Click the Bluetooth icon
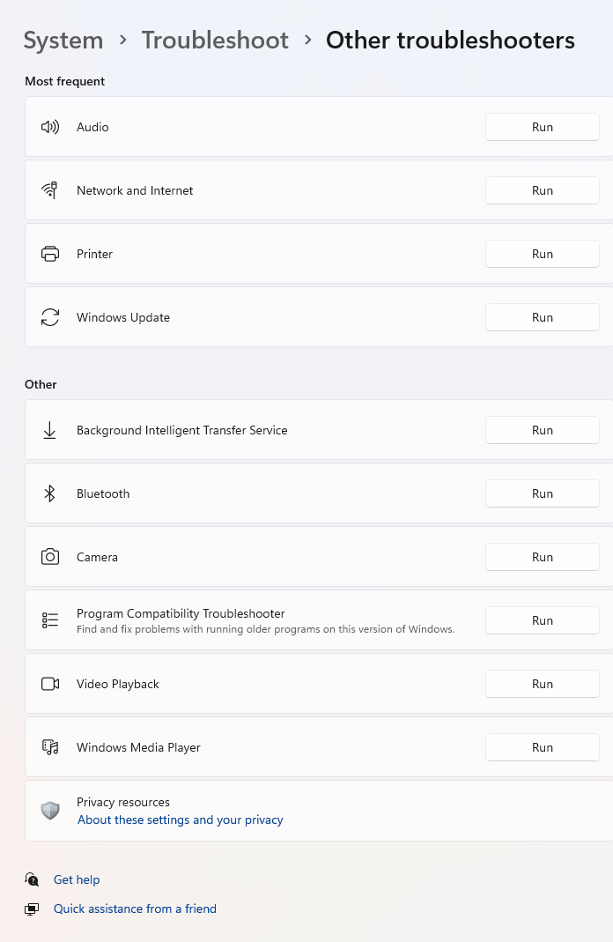 click(50, 493)
